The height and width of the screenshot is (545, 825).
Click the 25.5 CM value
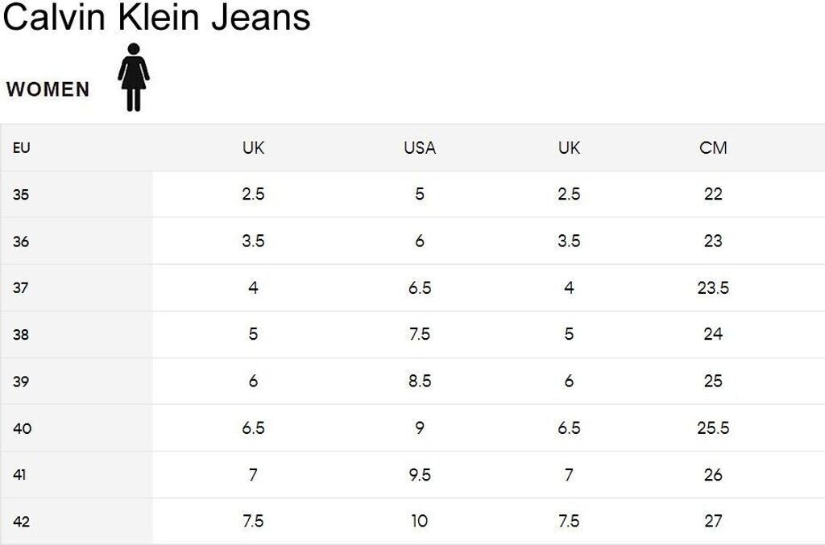point(714,427)
